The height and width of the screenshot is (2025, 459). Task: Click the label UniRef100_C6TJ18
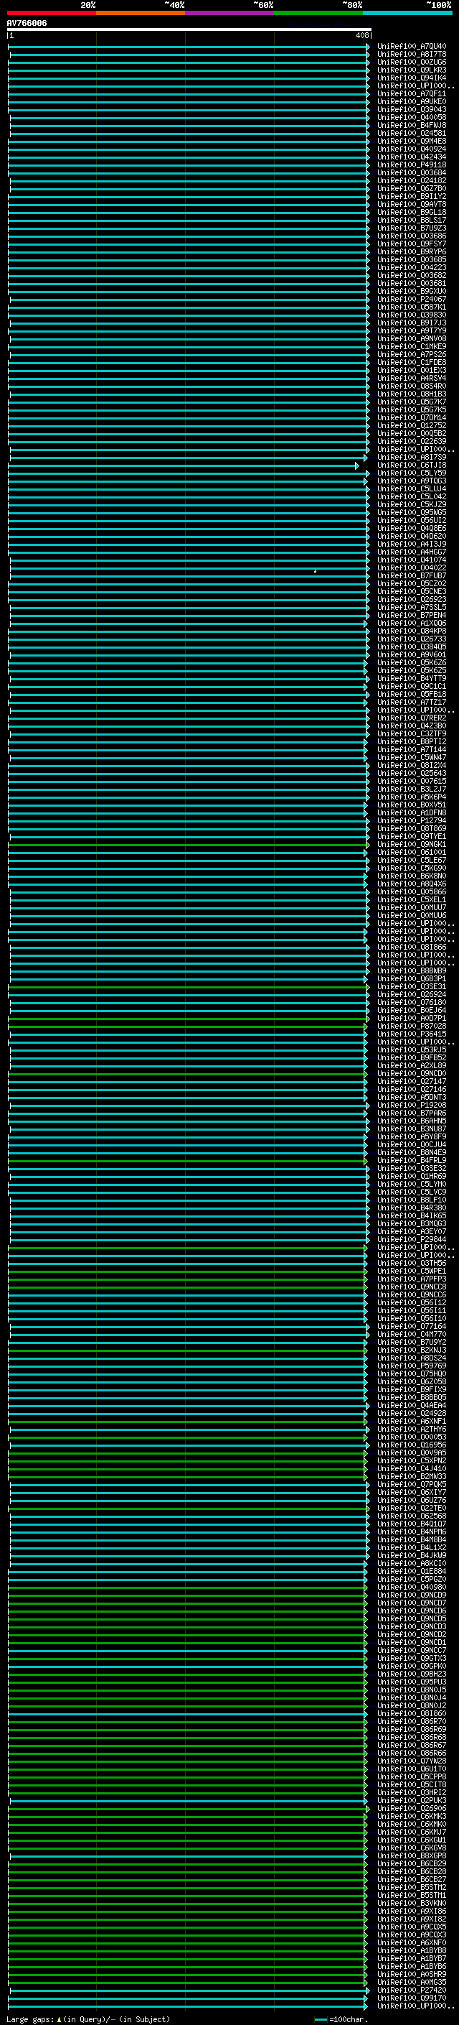click(x=412, y=465)
